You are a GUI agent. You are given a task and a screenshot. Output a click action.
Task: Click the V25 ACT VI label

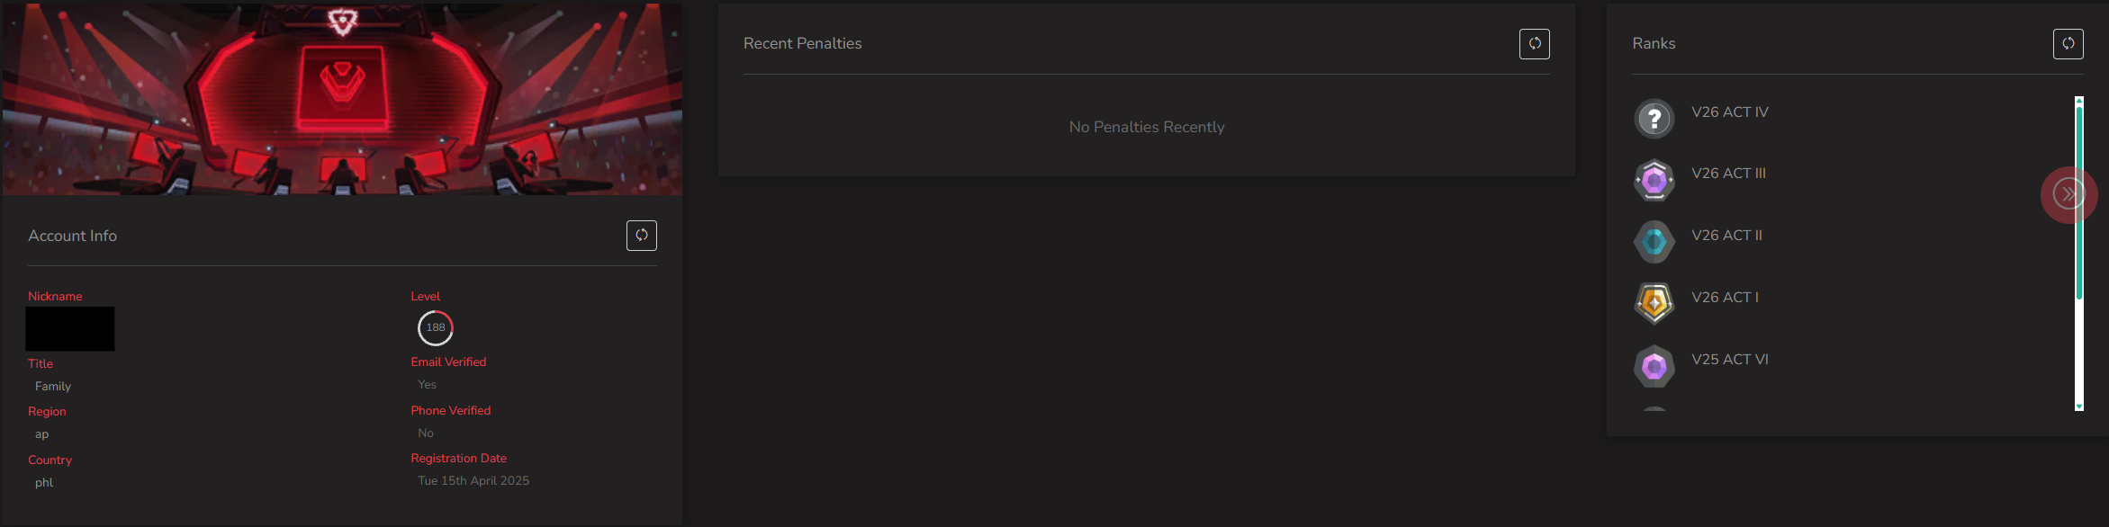1729,360
